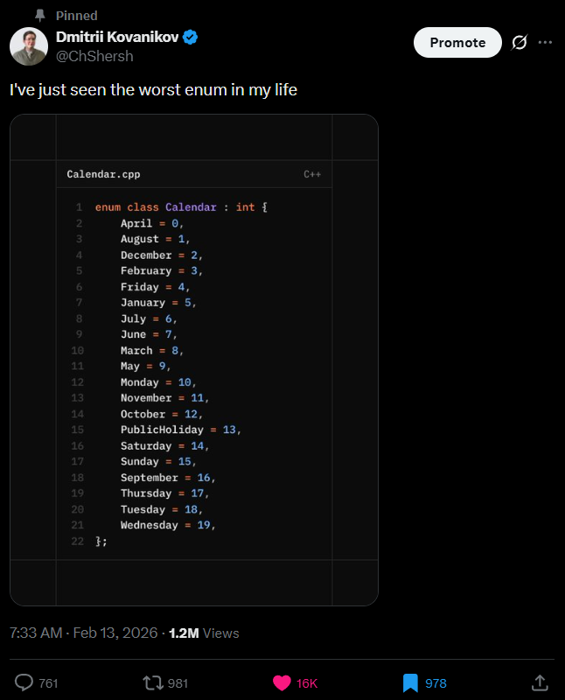
Task: Click the Promote button
Action: pos(457,42)
